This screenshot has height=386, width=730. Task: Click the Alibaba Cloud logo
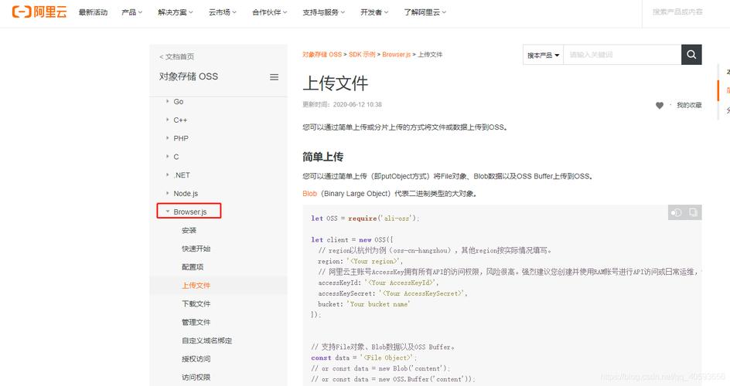tap(39, 12)
